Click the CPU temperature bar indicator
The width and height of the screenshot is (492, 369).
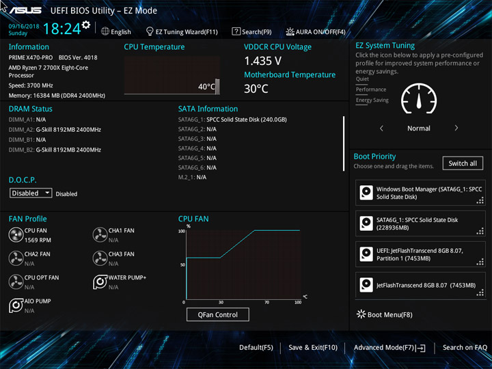217,87
